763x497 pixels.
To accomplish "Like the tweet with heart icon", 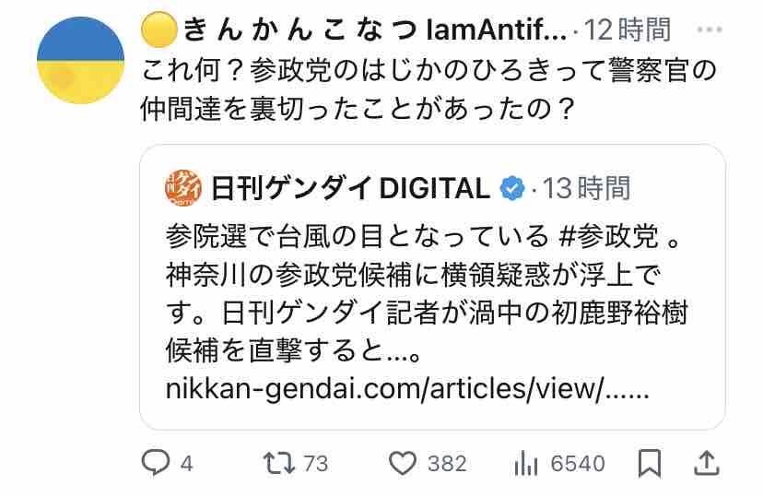I will click(403, 463).
